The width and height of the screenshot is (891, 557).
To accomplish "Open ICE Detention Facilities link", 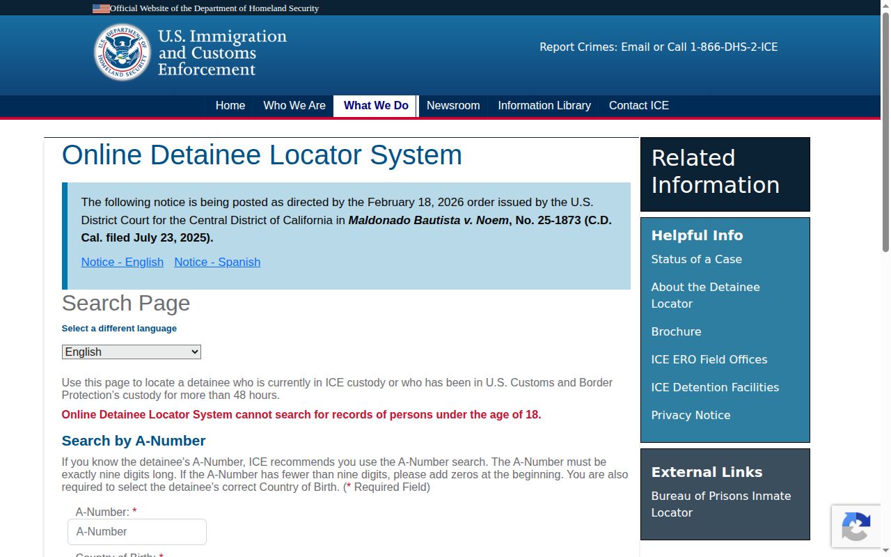I will point(716,387).
